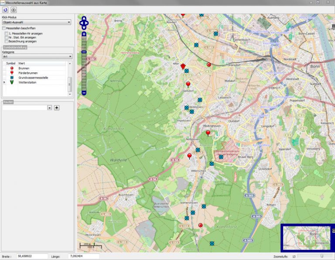Click the overview minimap thumbnail
The image size is (335, 260).
pos(307,238)
